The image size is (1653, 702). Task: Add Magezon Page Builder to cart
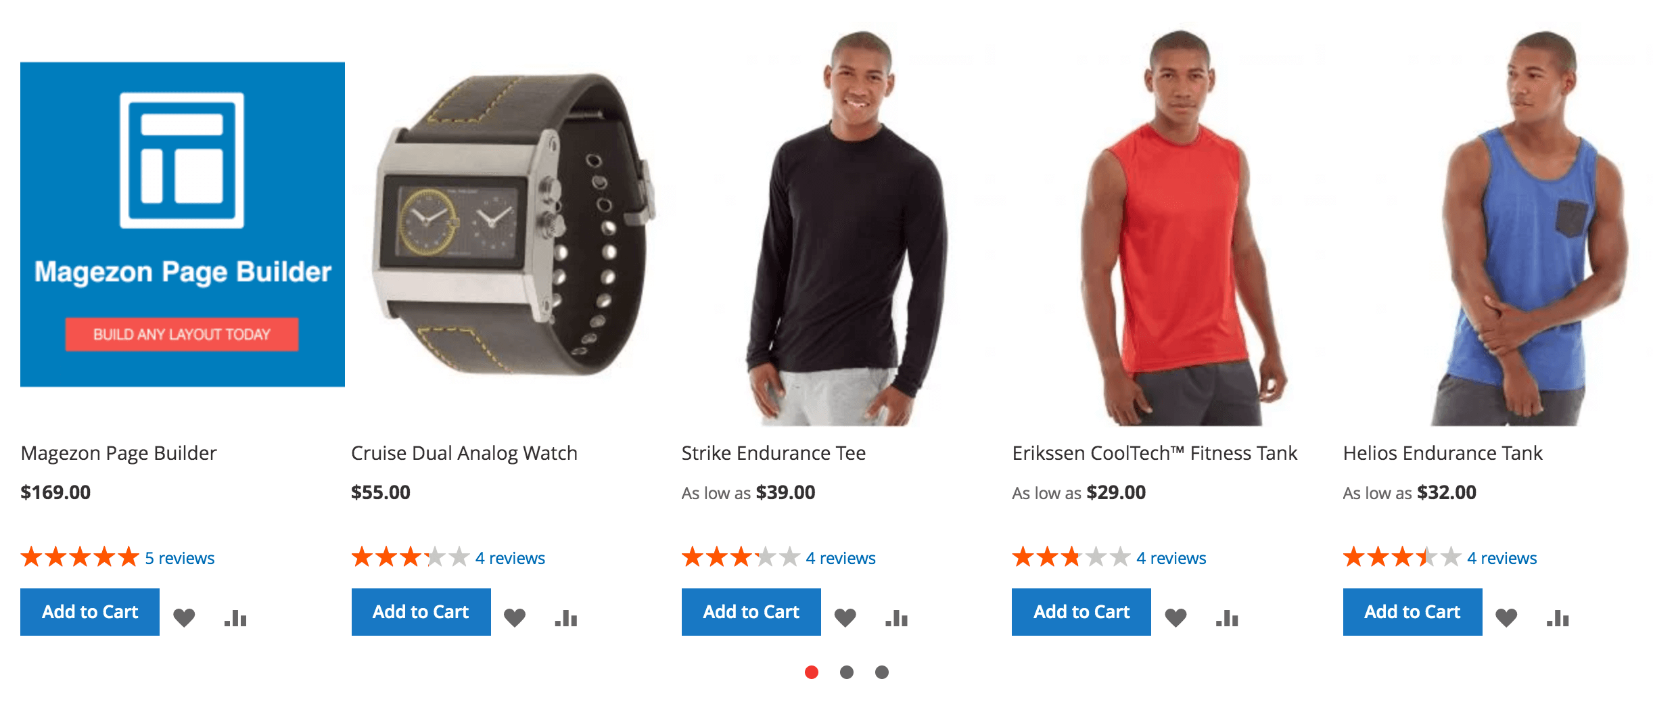click(90, 612)
